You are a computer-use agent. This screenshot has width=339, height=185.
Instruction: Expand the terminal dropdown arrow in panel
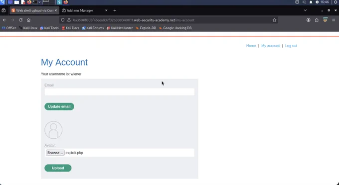tap(39, 2)
